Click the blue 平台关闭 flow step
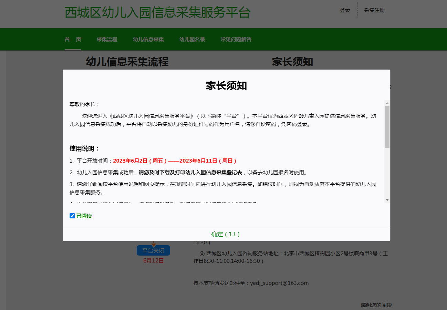The image size is (447, 310). coord(153,250)
